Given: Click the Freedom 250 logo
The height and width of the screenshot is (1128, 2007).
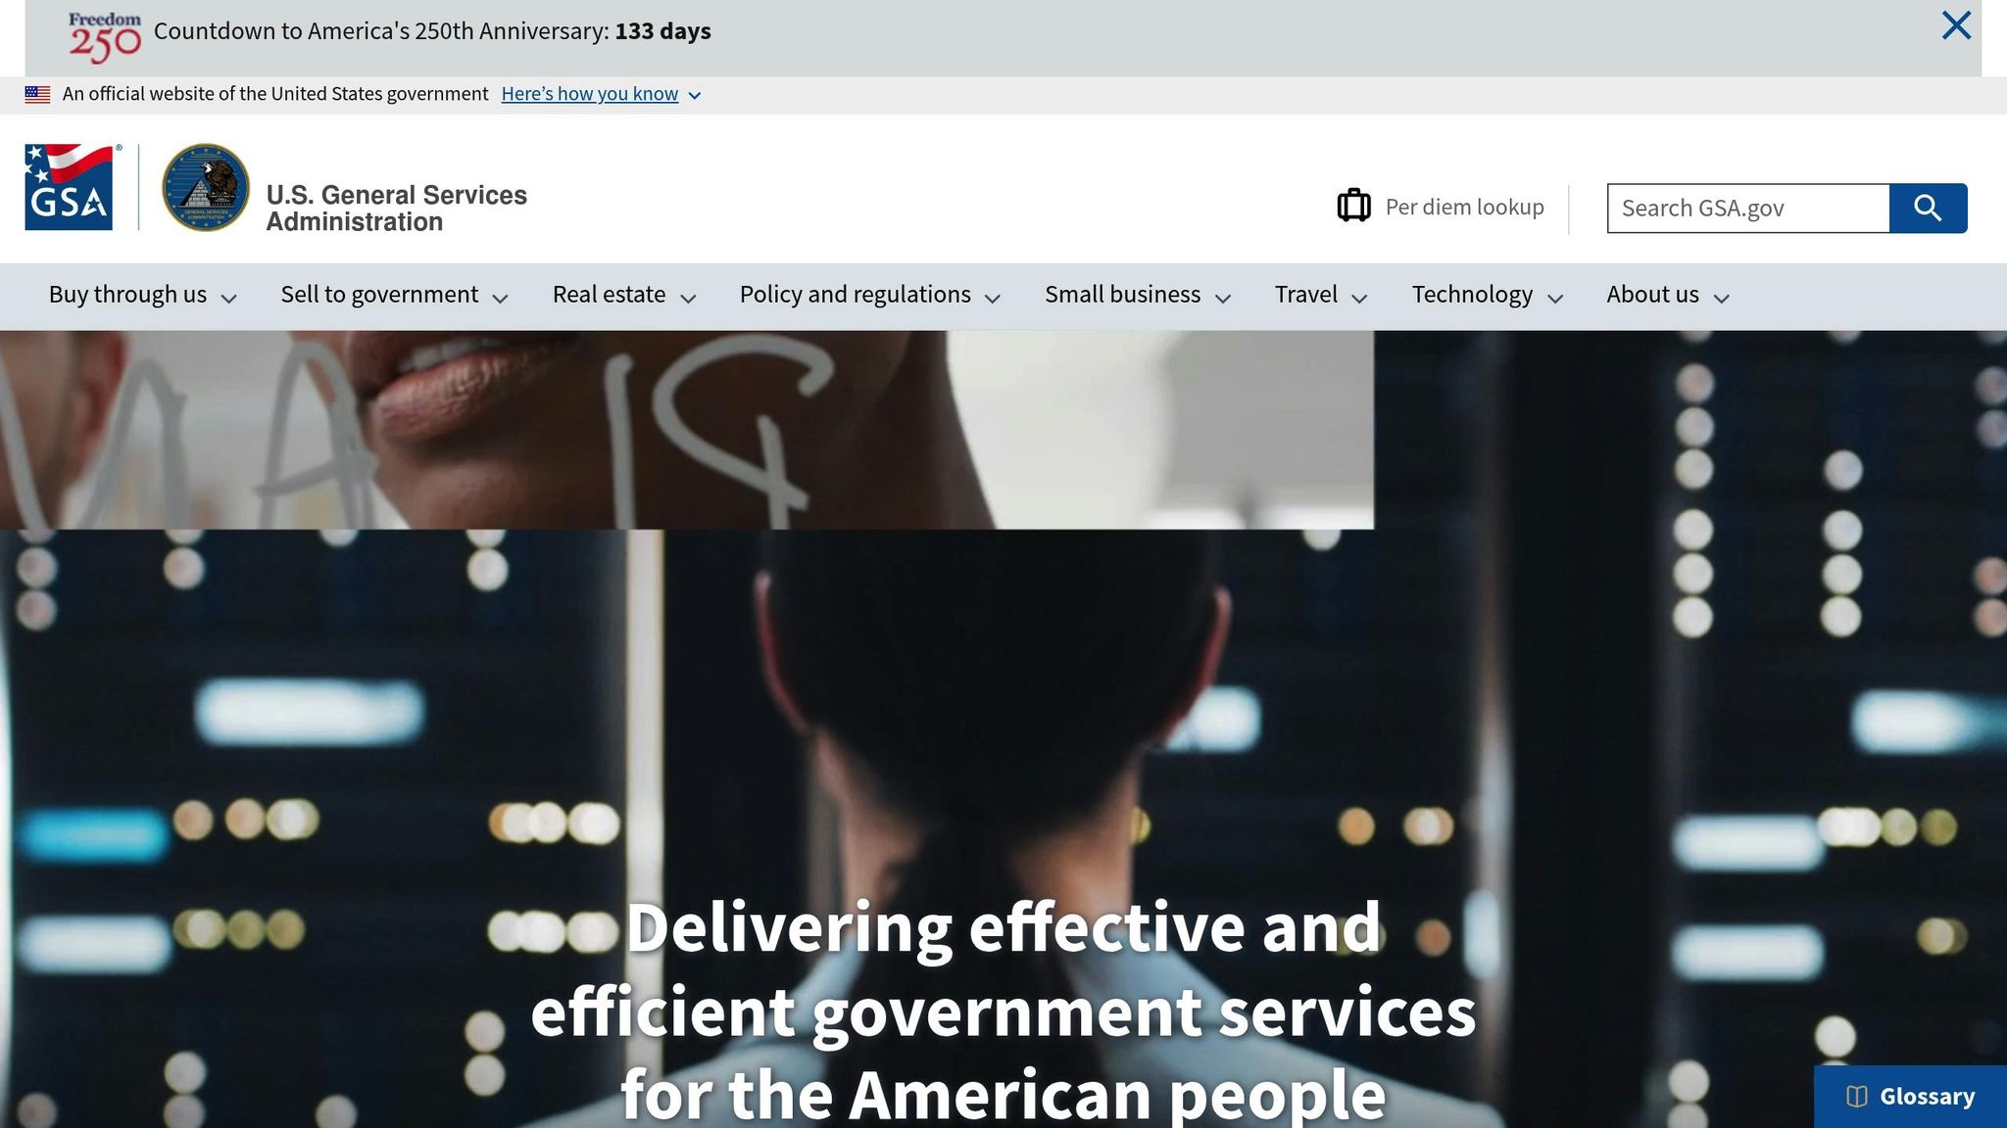Looking at the screenshot, I should pyautogui.click(x=105, y=37).
